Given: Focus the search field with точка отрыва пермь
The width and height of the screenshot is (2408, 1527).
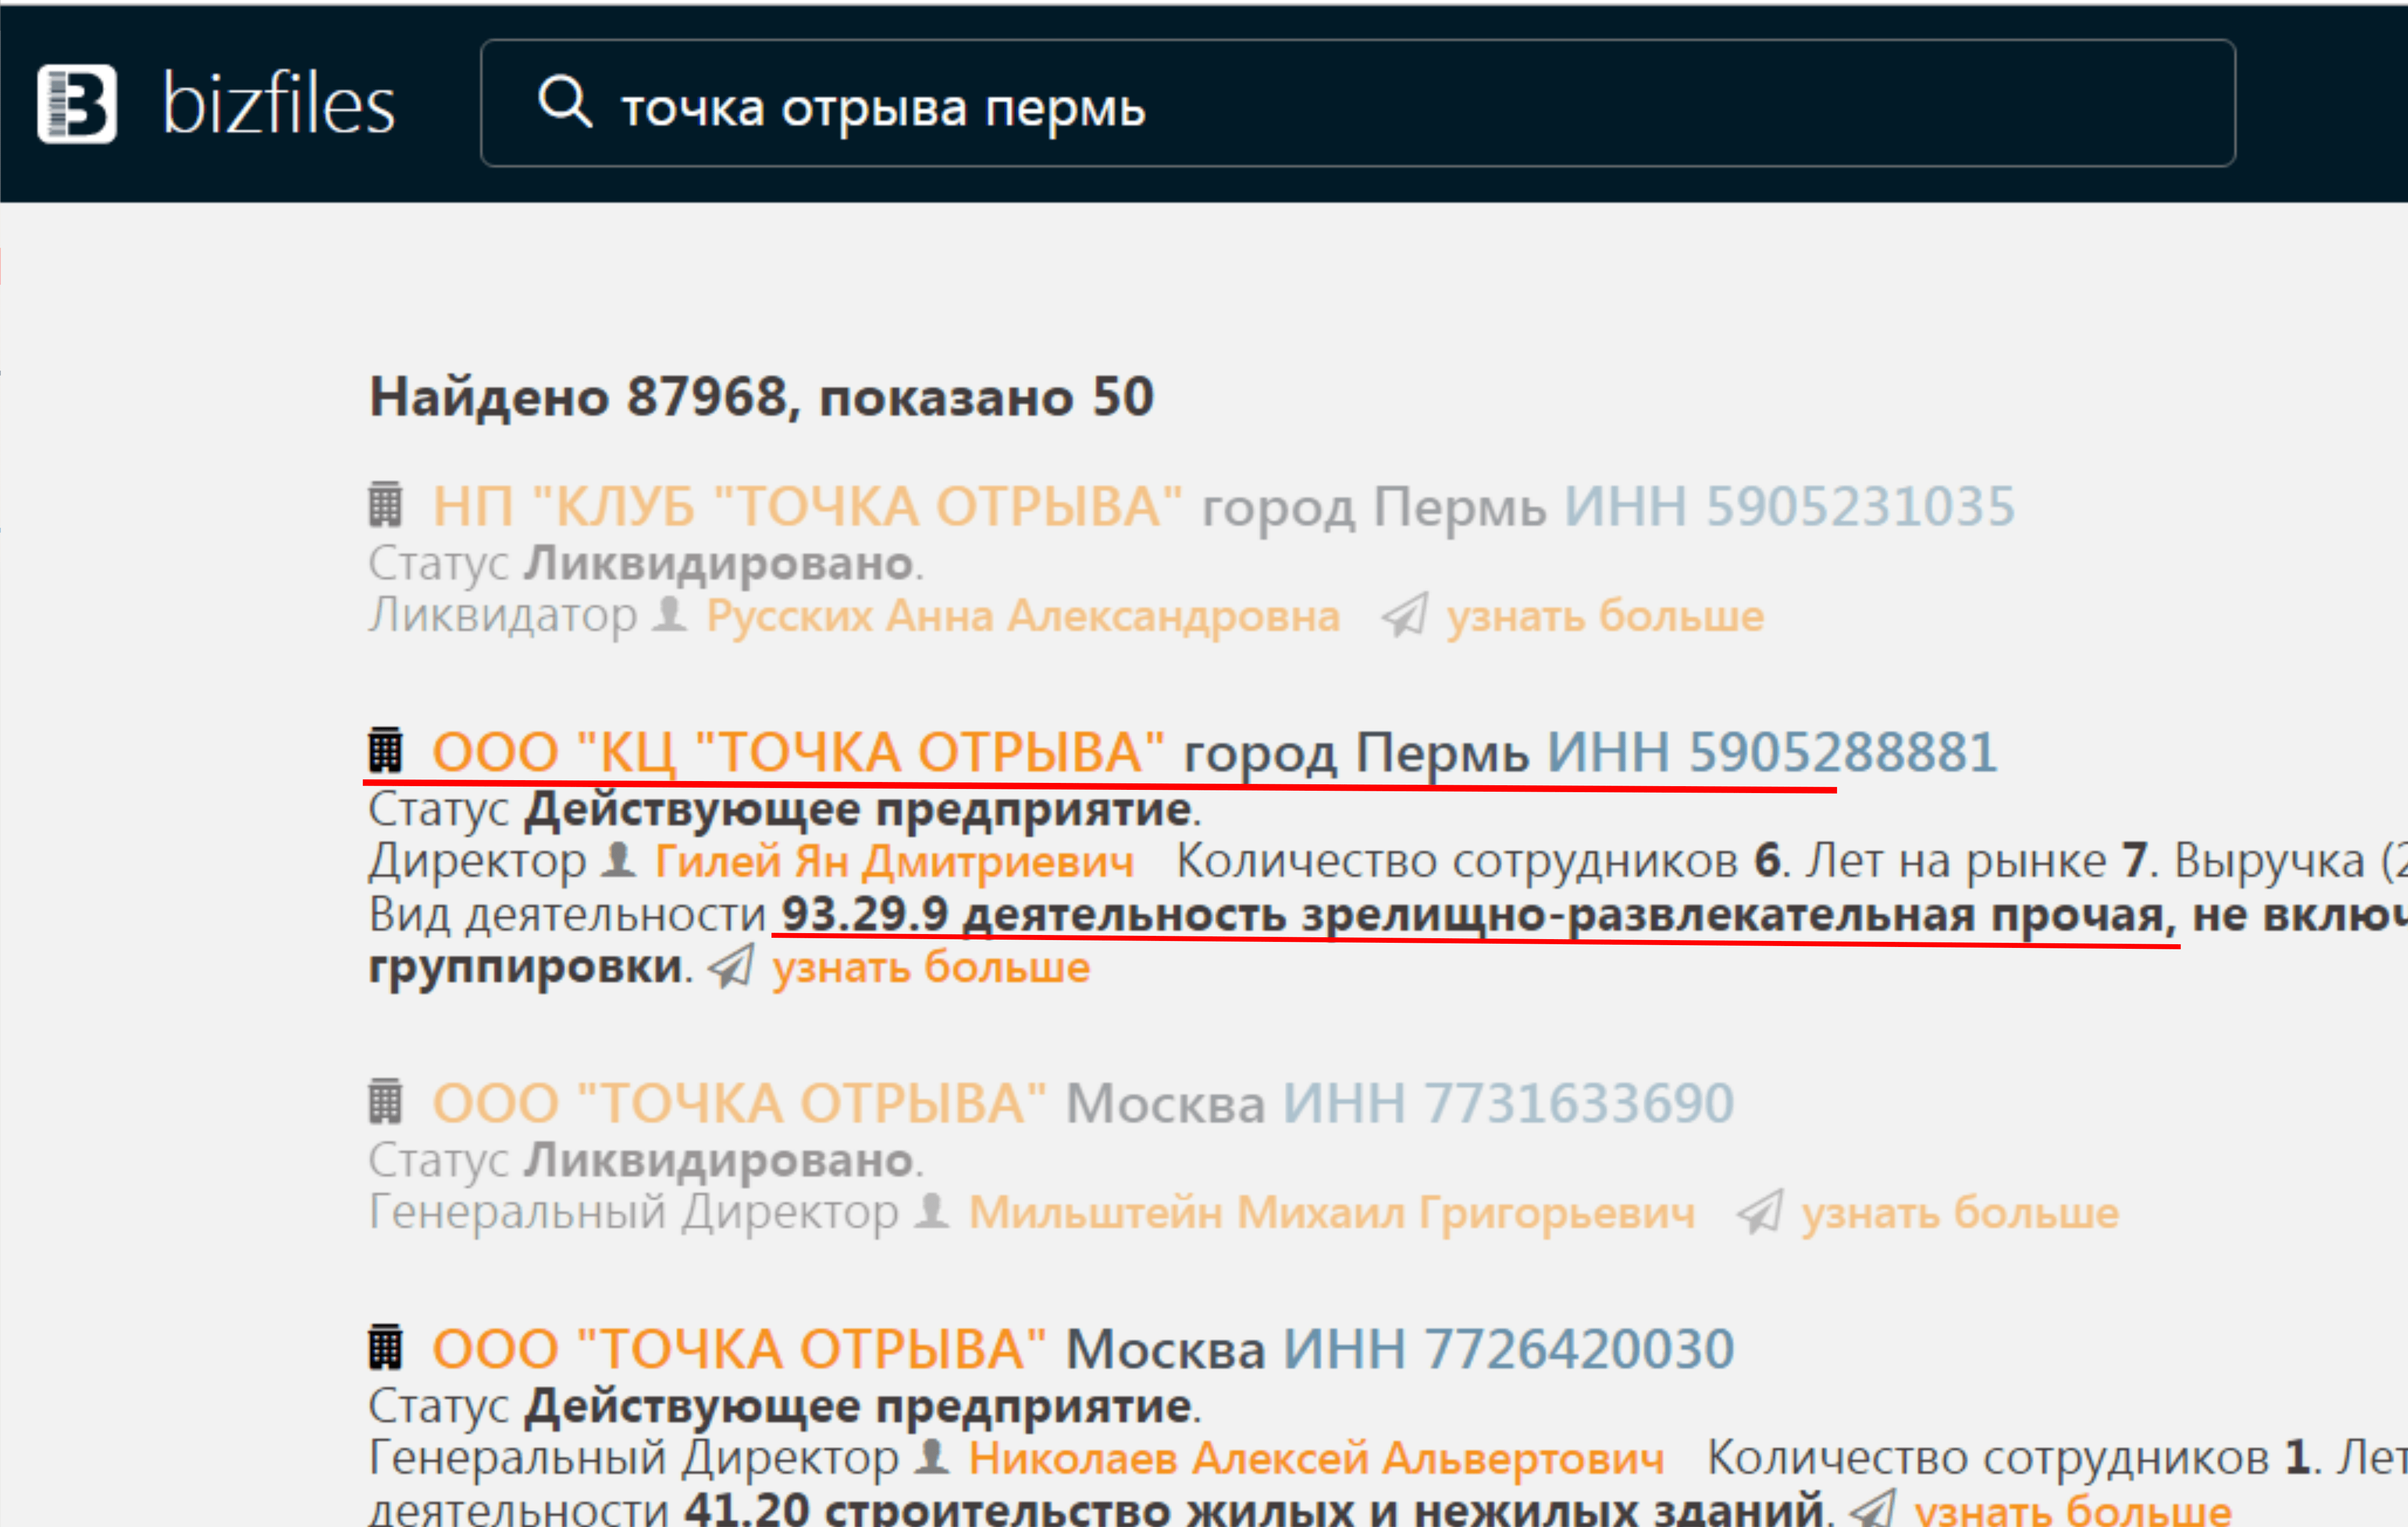Looking at the screenshot, I should (1357, 103).
